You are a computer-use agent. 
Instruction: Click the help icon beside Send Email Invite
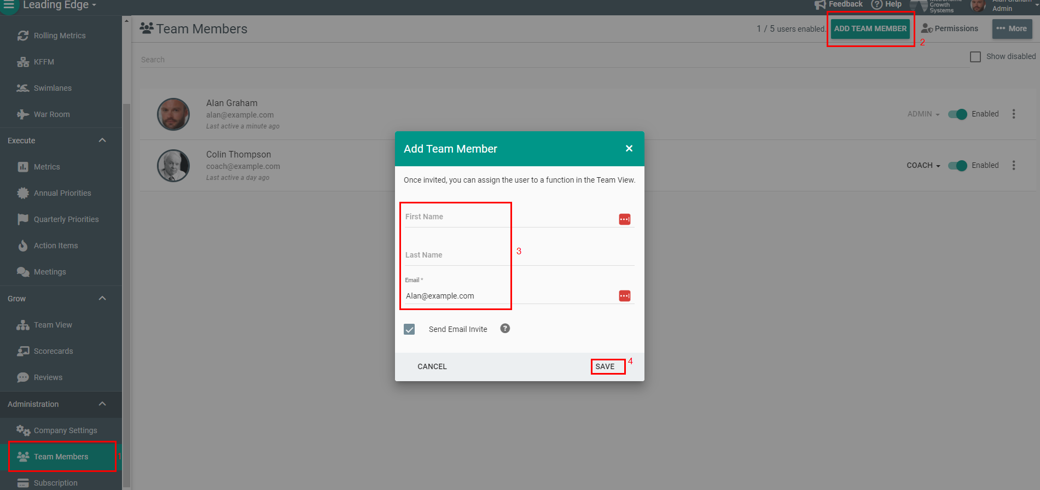pyautogui.click(x=505, y=329)
